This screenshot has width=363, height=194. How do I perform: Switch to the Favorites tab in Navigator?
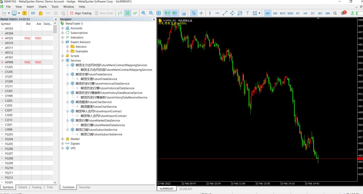tap(85, 187)
